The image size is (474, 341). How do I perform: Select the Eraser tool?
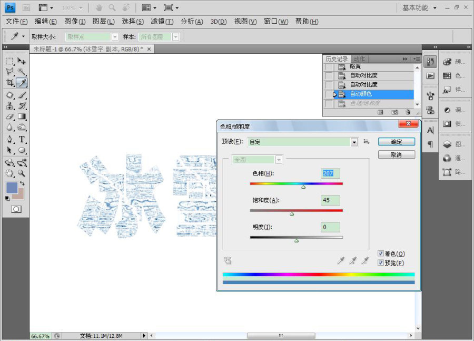(x=9, y=116)
